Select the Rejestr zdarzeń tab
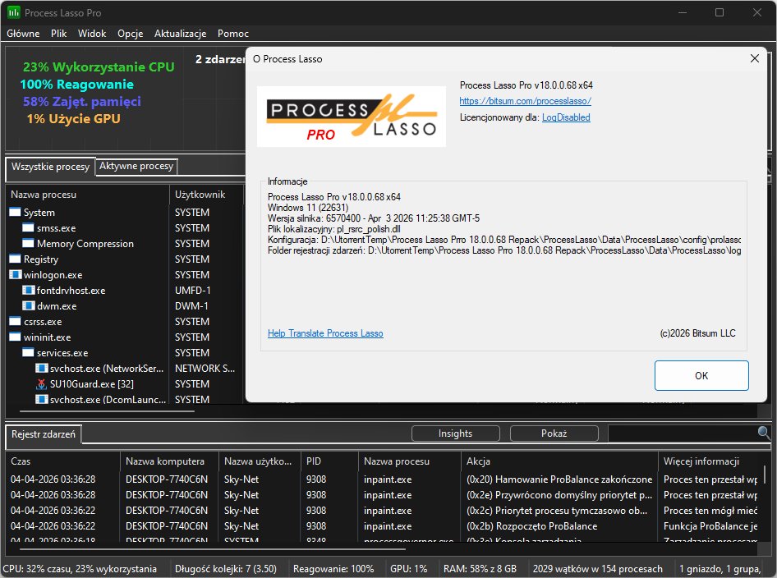 (44, 433)
